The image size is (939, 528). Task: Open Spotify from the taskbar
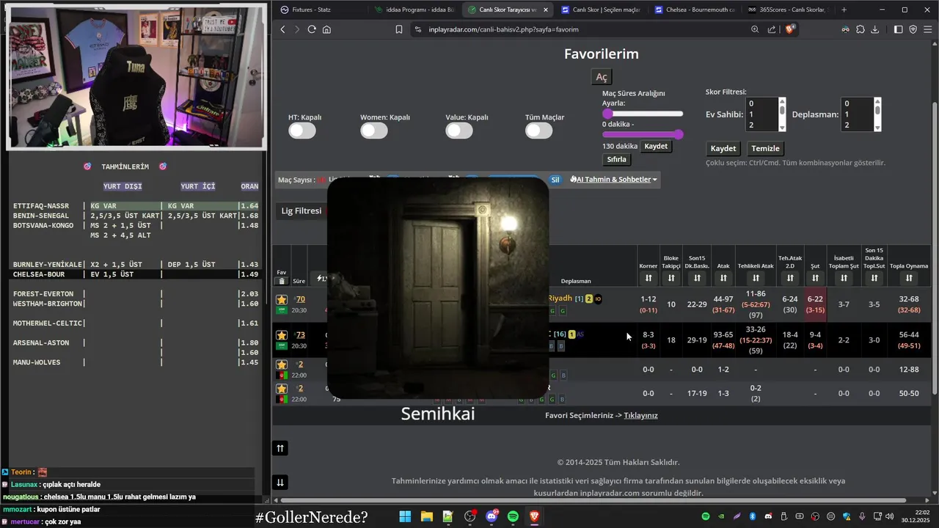[513, 516]
